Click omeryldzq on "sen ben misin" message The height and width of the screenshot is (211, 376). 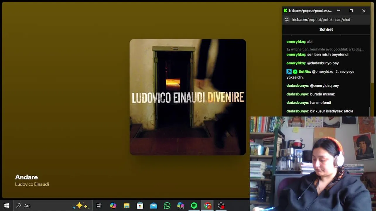[x=296, y=55]
